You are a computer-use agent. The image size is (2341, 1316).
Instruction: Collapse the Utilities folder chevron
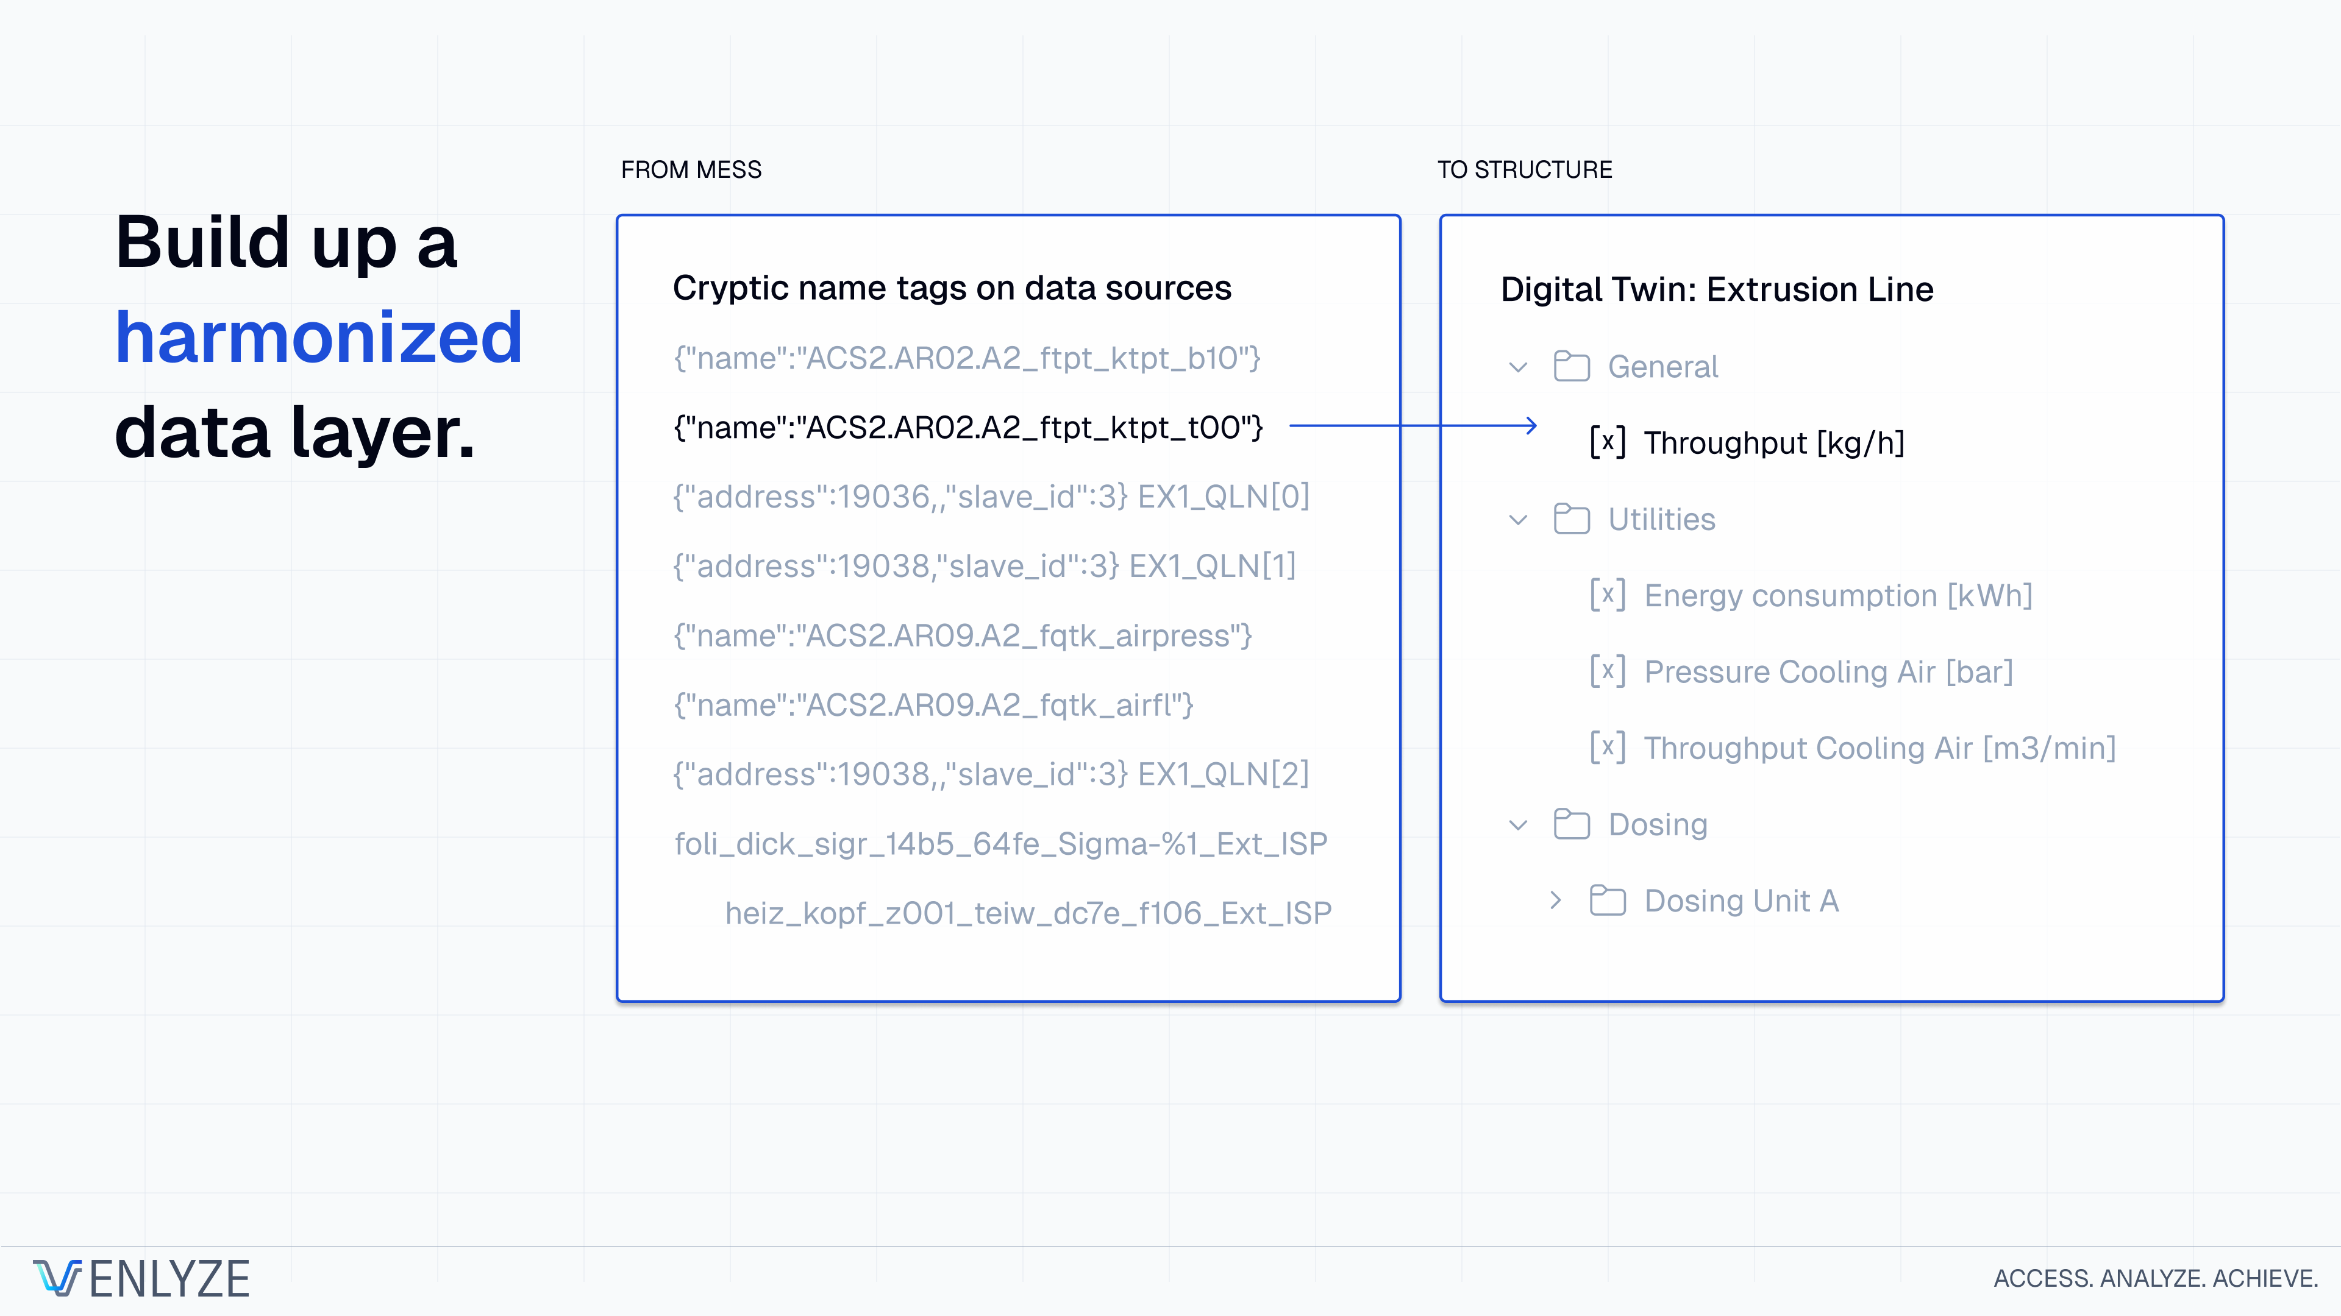coord(1517,520)
